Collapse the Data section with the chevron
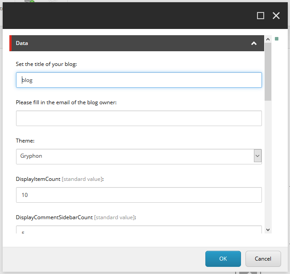The image size is (290, 274). coord(254,44)
